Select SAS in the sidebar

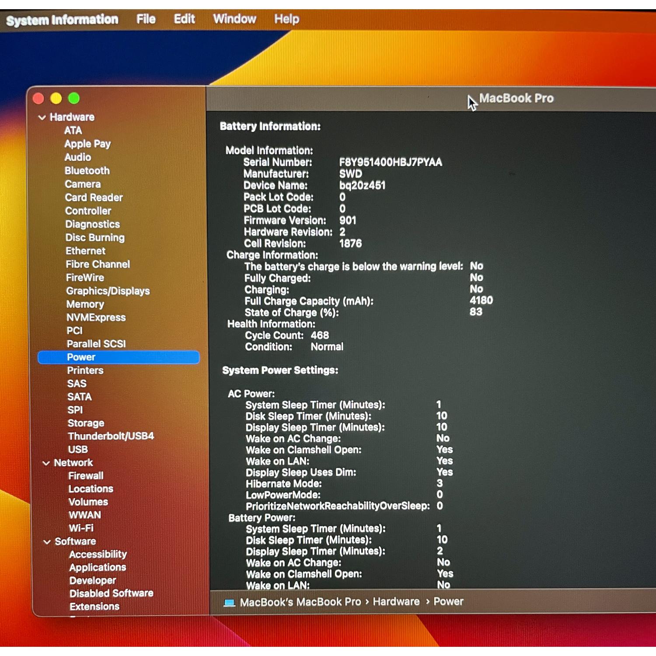pos(77,384)
